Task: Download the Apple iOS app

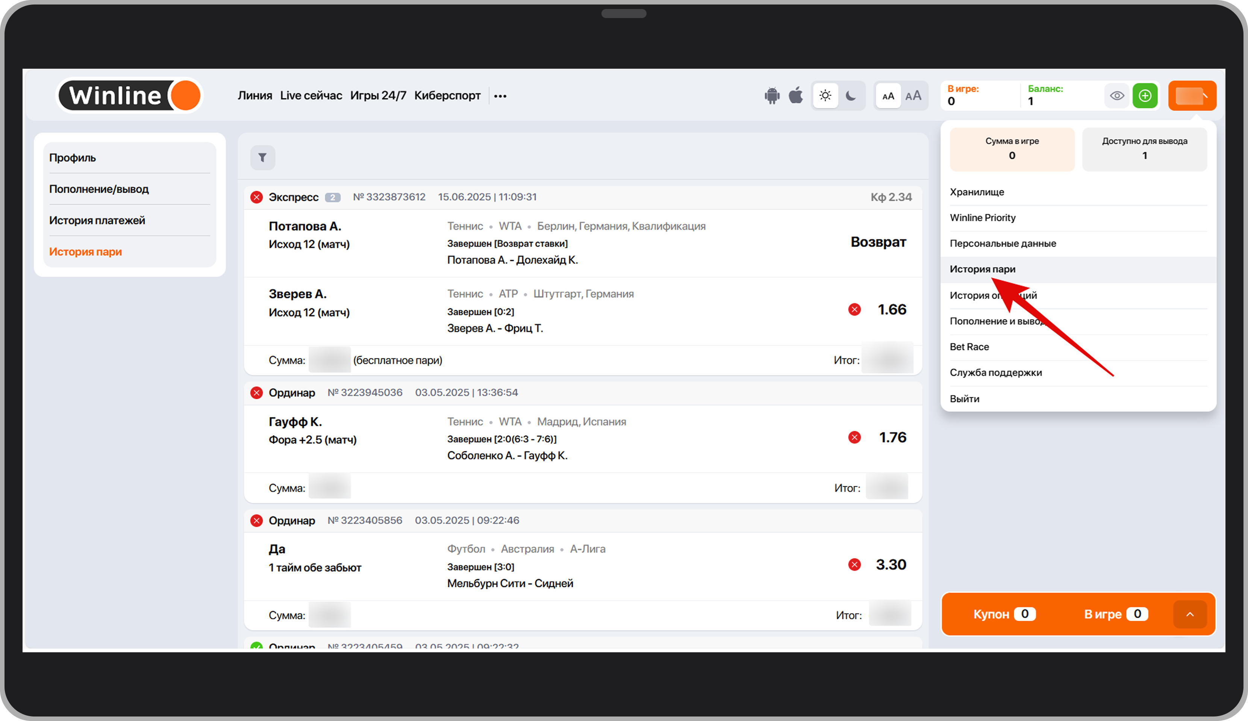Action: tap(796, 95)
